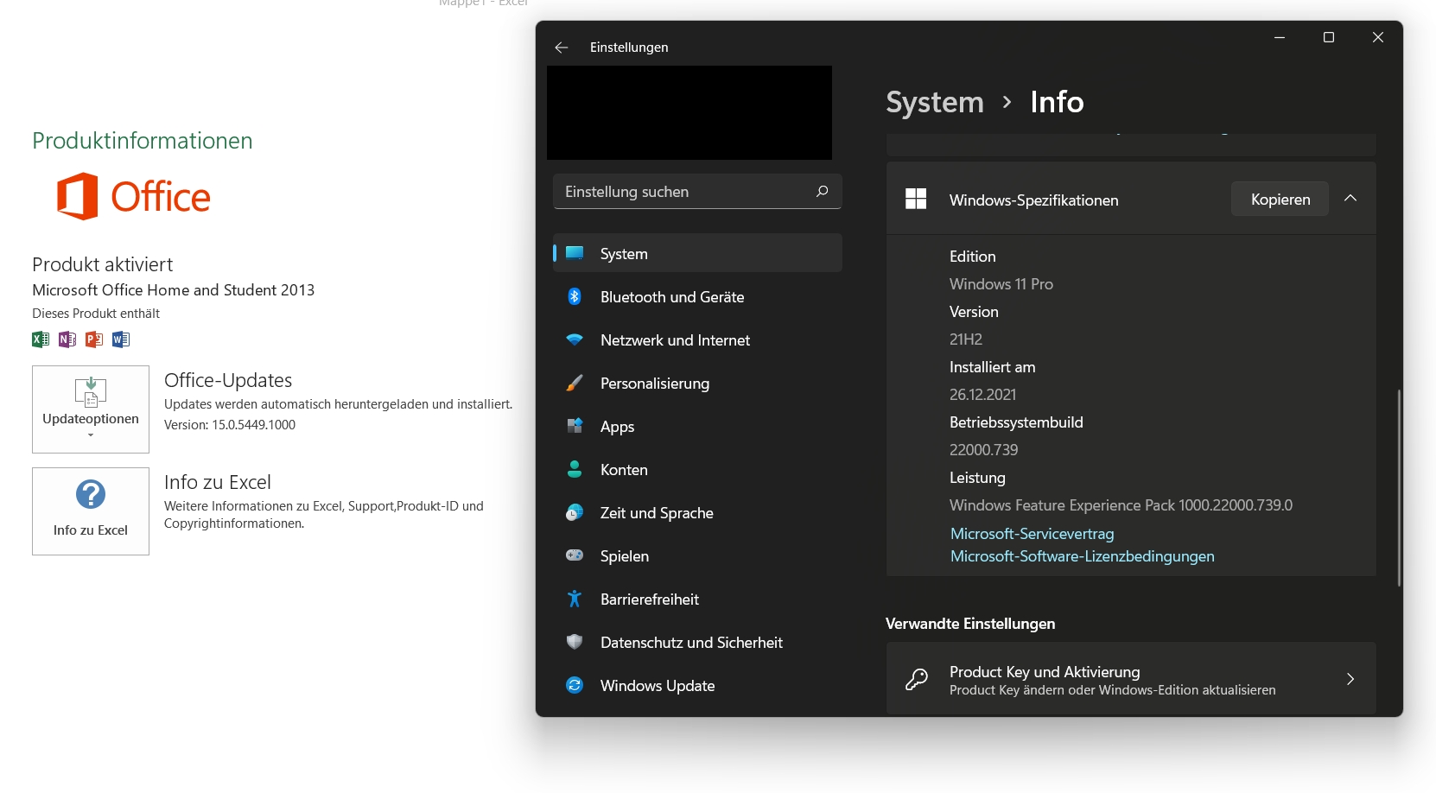Collapse the Windows-Spezifikationen section
Image resolution: width=1436 pixels, height=793 pixels.
click(1350, 199)
